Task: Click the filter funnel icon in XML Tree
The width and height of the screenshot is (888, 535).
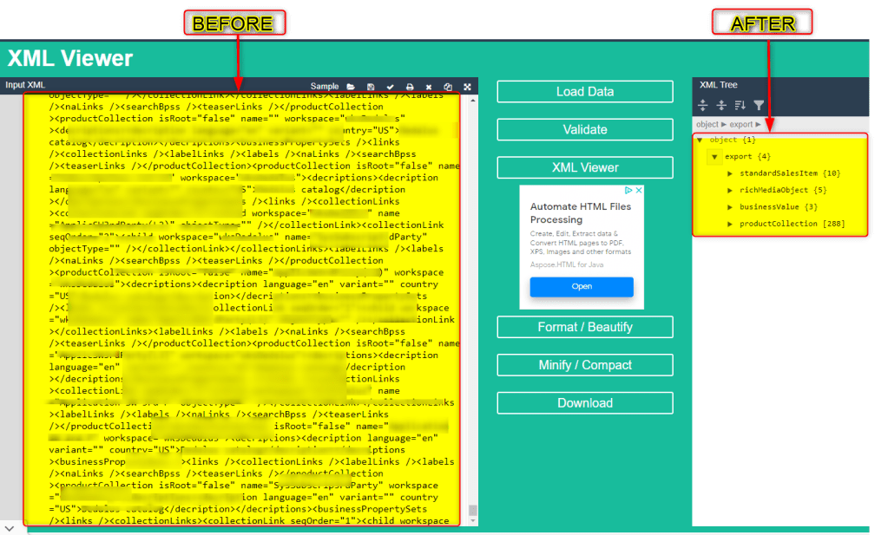Action: pyautogui.click(x=759, y=106)
